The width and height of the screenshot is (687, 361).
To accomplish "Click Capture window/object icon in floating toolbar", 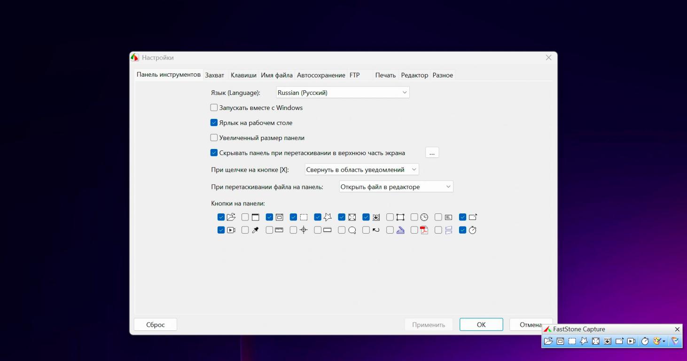I will pyautogui.click(x=560, y=341).
